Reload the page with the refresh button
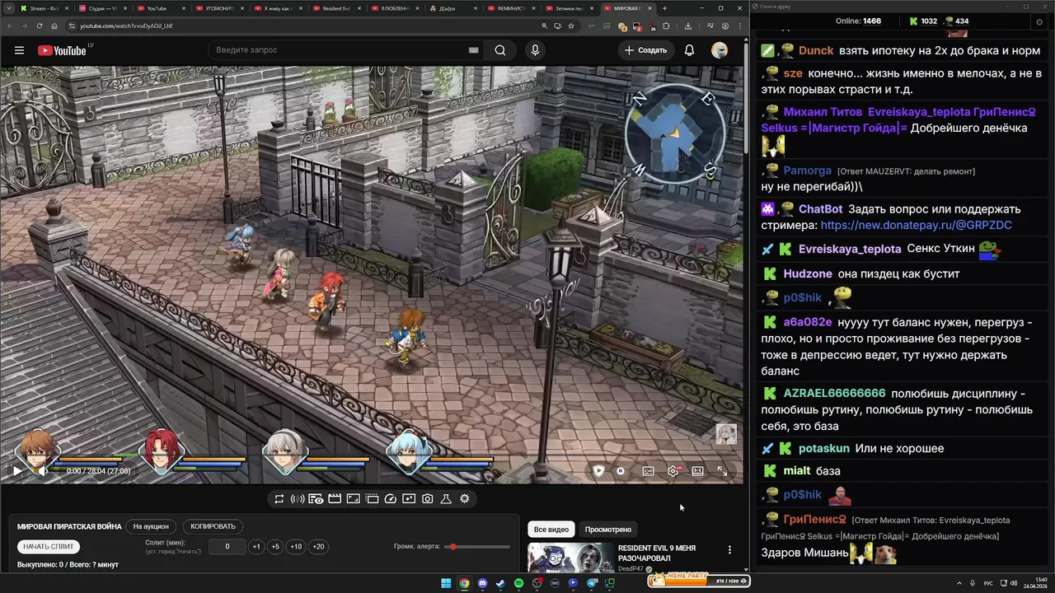1055x593 pixels. tap(40, 26)
